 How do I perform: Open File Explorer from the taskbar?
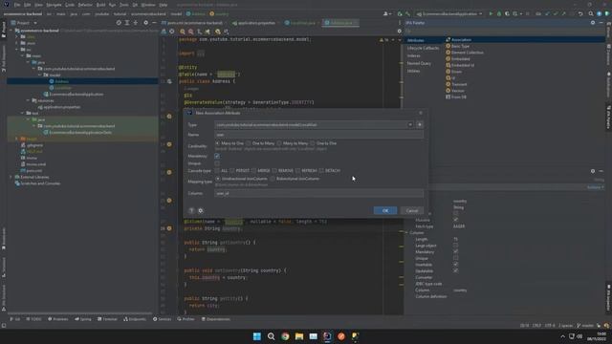pyautogui.click(x=299, y=336)
